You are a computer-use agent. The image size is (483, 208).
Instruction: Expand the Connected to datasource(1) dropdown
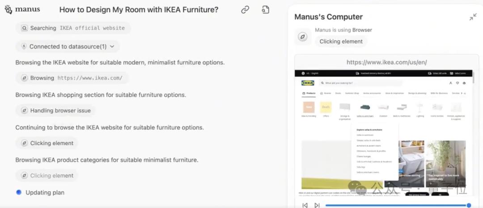[112, 46]
